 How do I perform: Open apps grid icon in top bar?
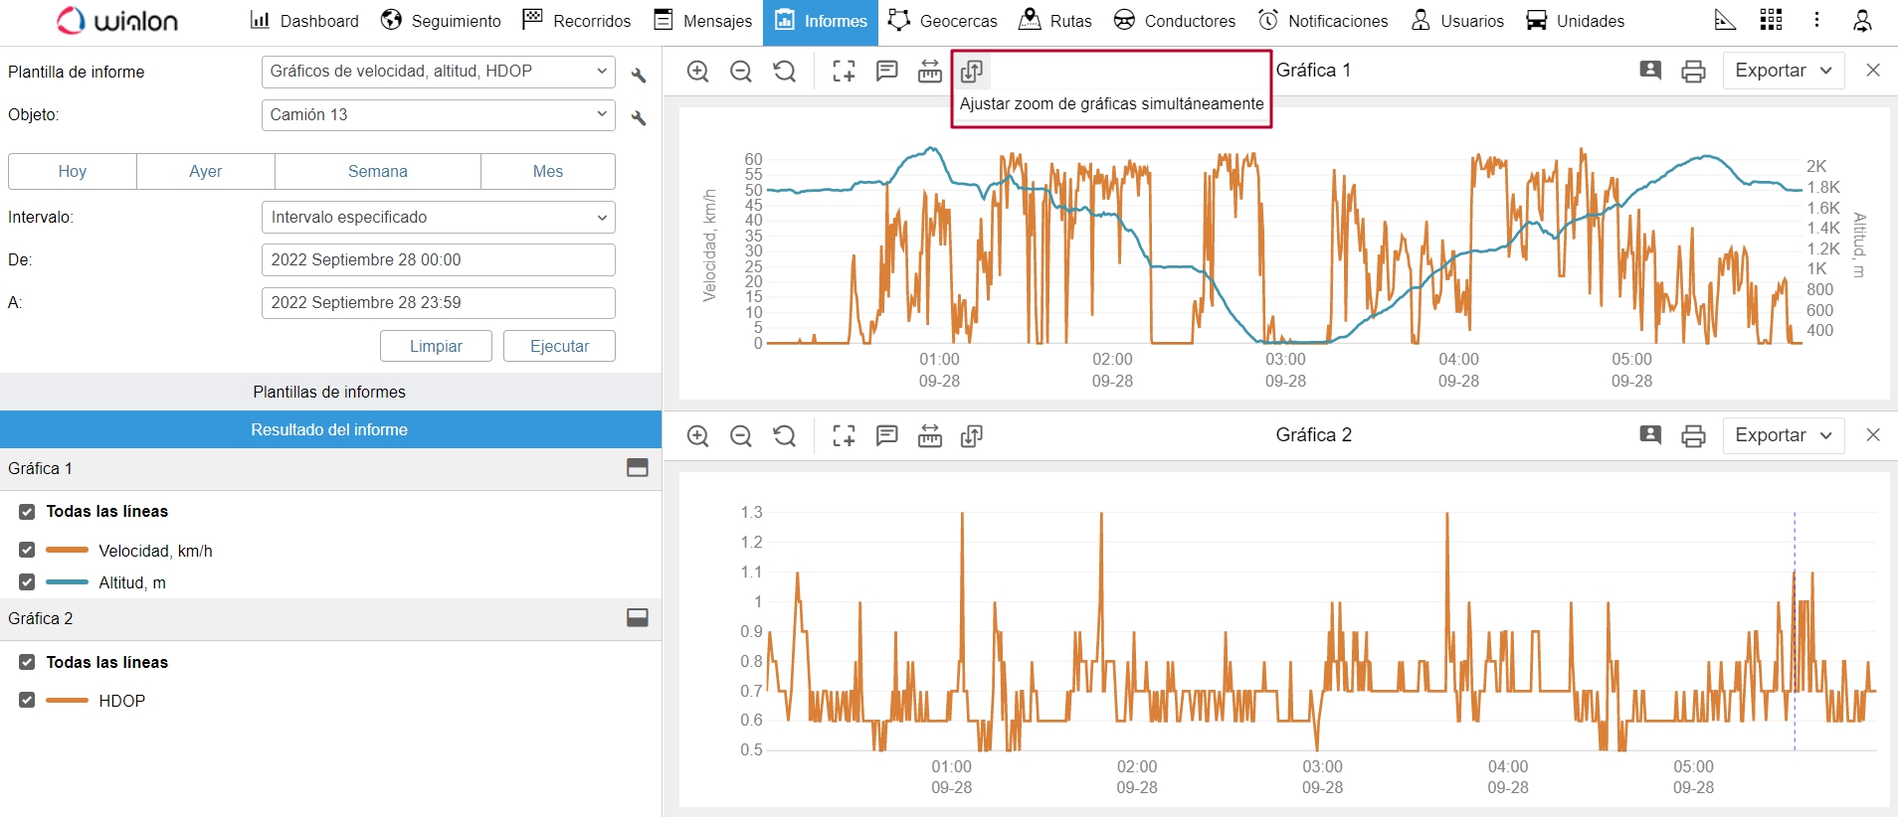click(x=1772, y=20)
